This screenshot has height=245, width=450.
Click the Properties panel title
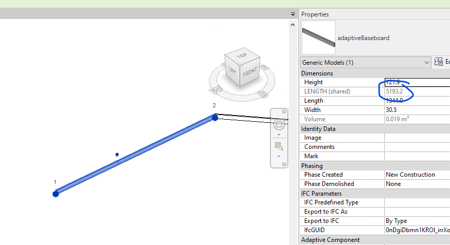click(x=315, y=14)
